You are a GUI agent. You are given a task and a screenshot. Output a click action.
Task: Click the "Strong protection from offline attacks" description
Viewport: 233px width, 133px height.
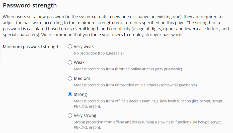(148, 122)
